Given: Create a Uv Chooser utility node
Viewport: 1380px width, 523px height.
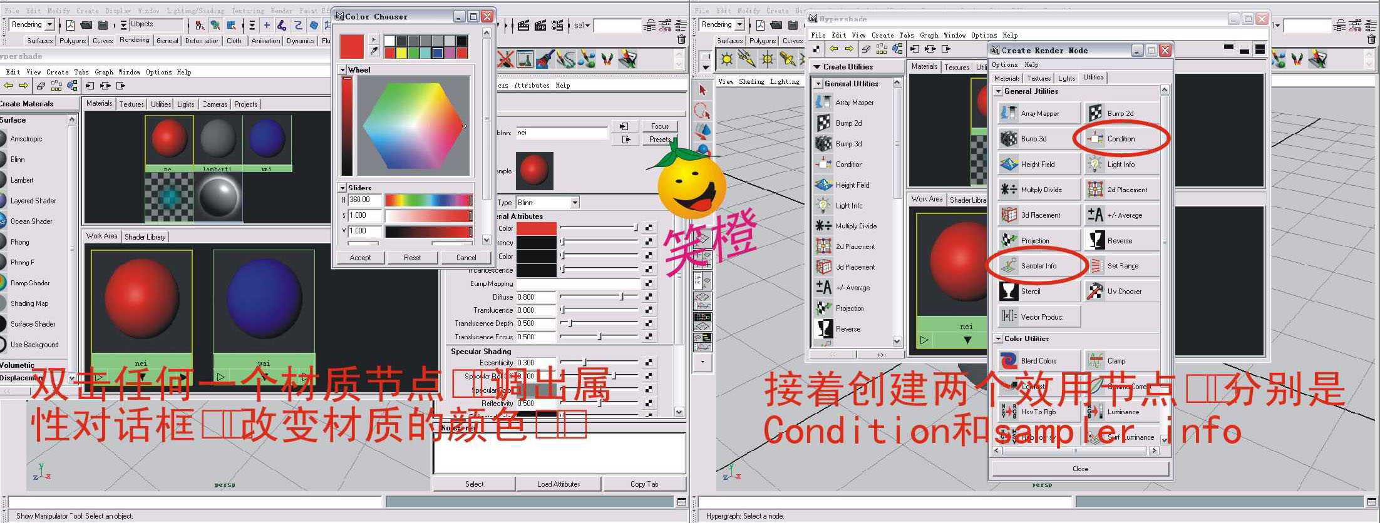Looking at the screenshot, I should point(1121,292).
